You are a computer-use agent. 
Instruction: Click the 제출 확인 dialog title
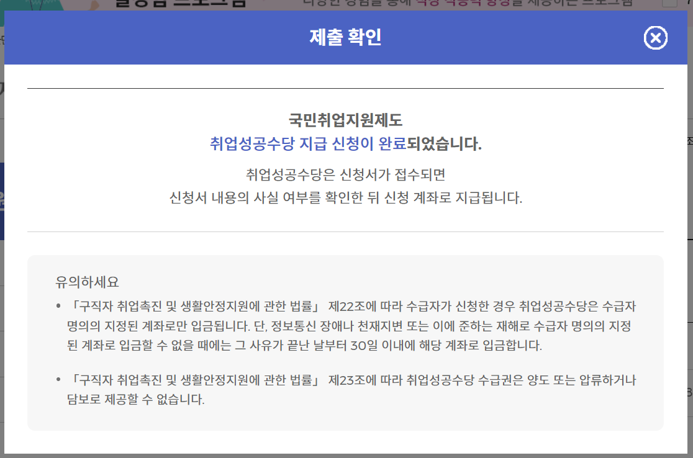tap(345, 37)
